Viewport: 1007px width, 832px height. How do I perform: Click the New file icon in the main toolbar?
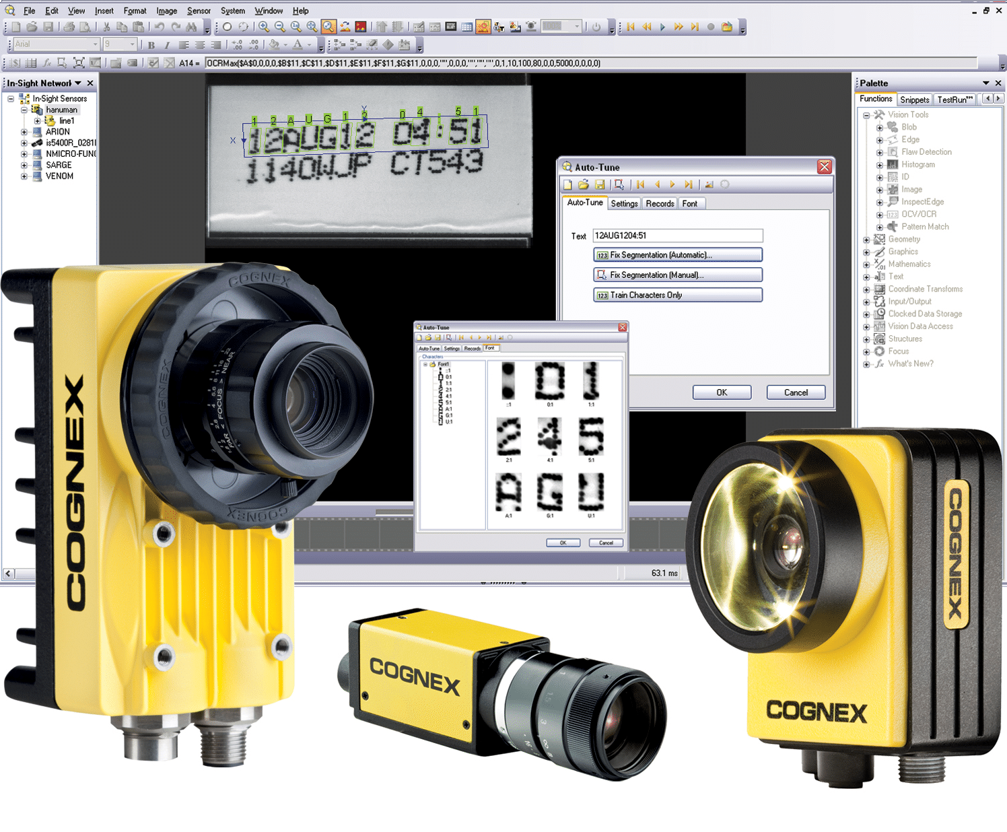16,27
